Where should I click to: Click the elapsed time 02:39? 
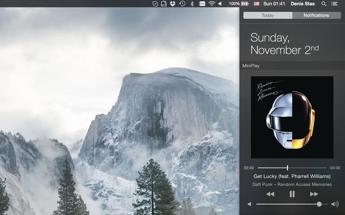(248, 168)
